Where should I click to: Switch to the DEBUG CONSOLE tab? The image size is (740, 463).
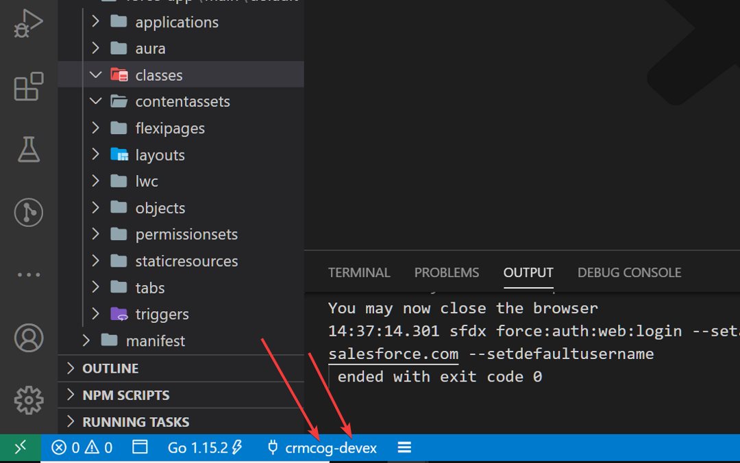(x=629, y=272)
